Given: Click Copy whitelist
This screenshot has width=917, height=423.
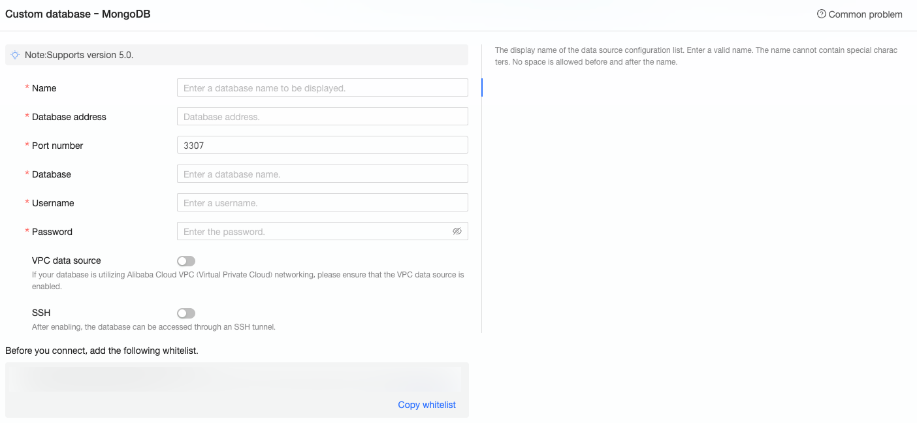Looking at the screenshot, I should coord(426,405).
